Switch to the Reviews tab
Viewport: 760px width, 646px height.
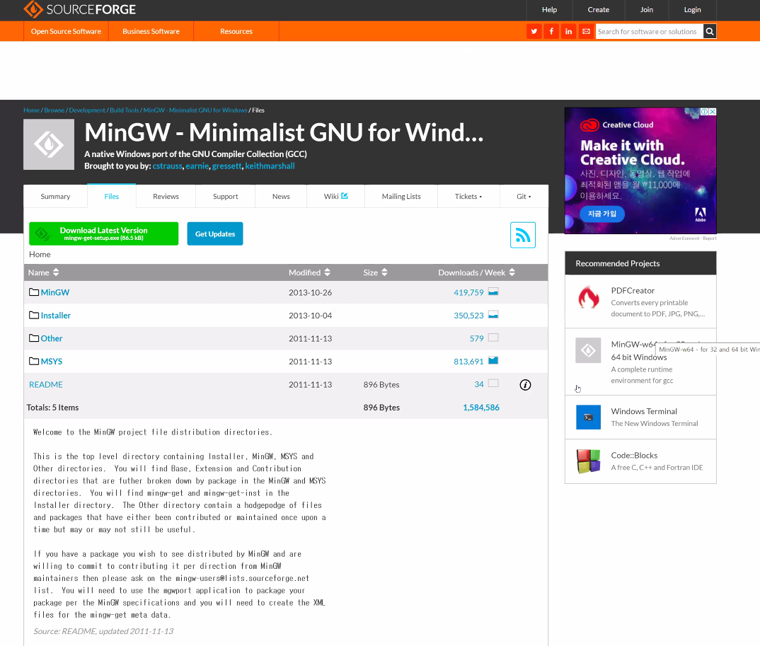[166, 196]
